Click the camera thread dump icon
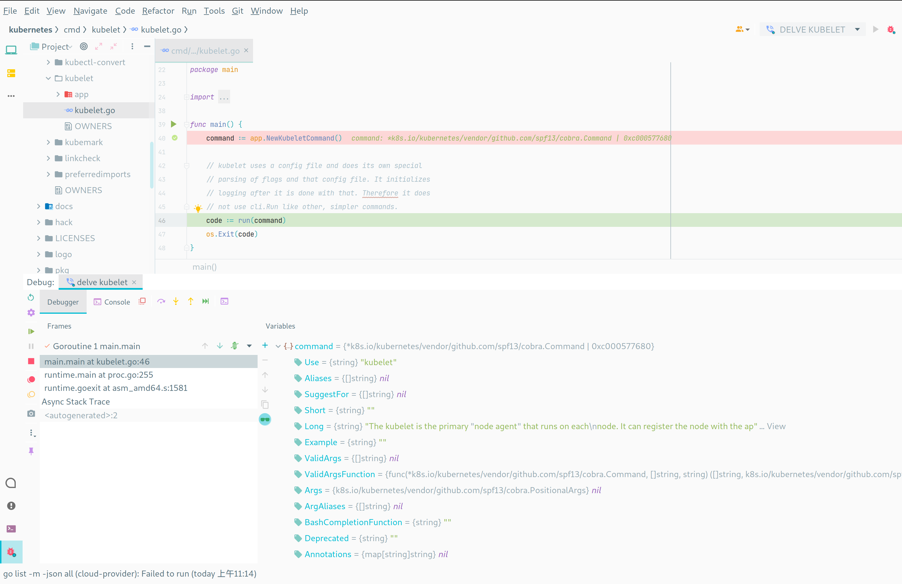The image size is (902, 584). click(31, 413)
